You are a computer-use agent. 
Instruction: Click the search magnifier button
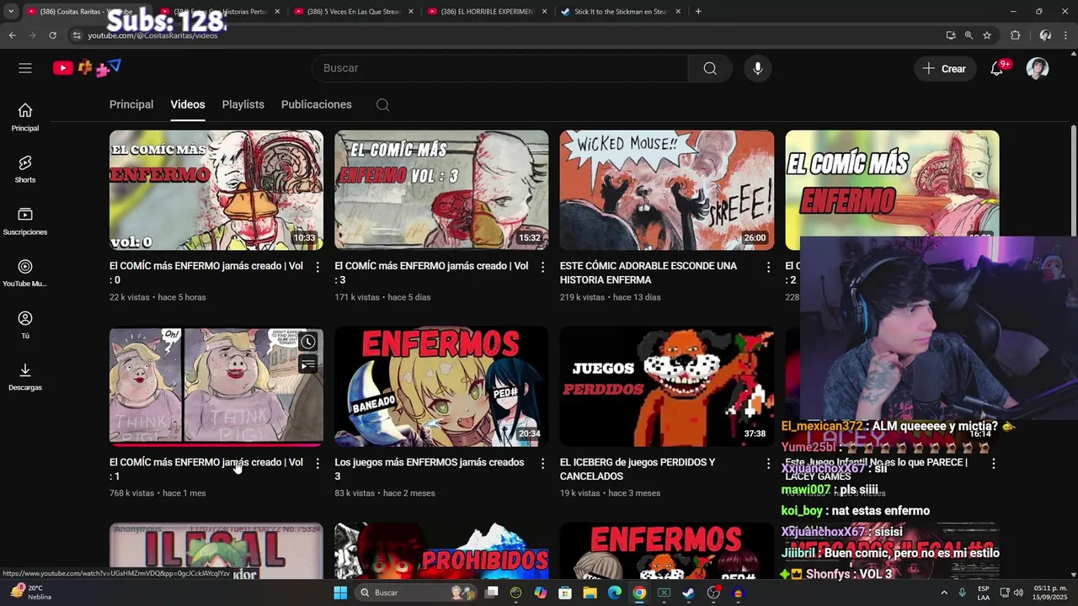point(710,68)
